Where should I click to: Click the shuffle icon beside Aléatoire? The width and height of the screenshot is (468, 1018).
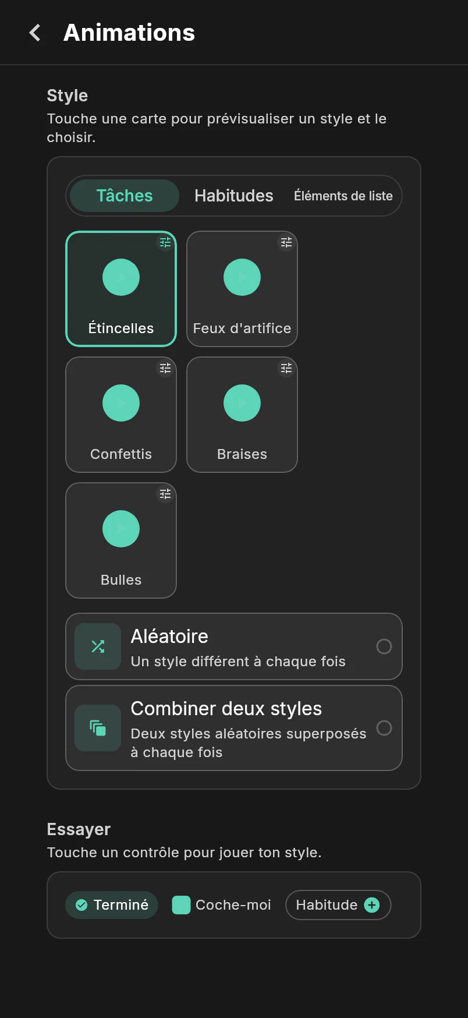[98, 646]
